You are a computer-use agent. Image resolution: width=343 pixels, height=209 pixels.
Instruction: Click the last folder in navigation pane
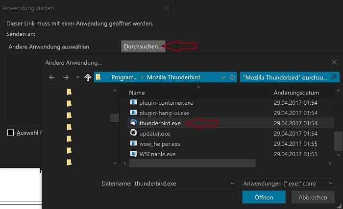click(69, 163)
